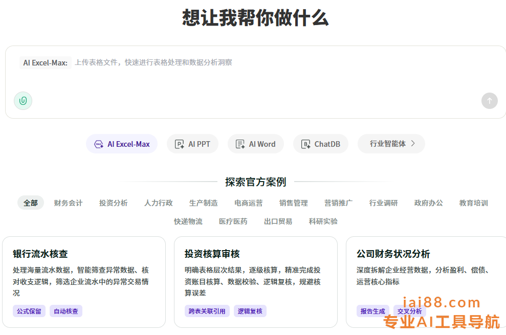
Task: Switch to AI Word mode
Action: (x=256, y=144)
